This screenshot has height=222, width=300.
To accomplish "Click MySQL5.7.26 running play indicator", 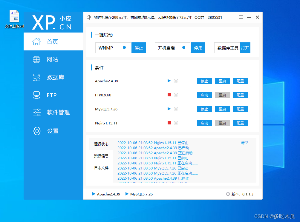I will 169,109.
